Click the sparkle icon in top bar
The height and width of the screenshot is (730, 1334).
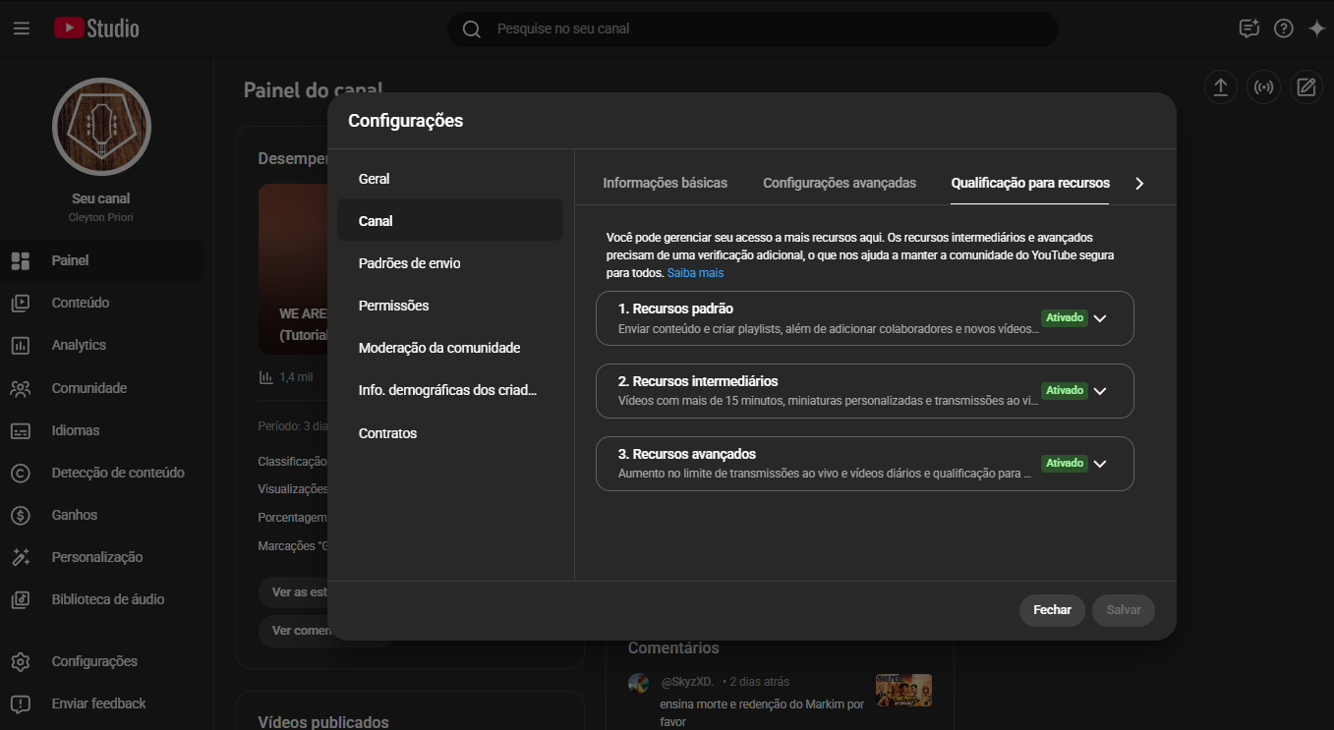1317,28
